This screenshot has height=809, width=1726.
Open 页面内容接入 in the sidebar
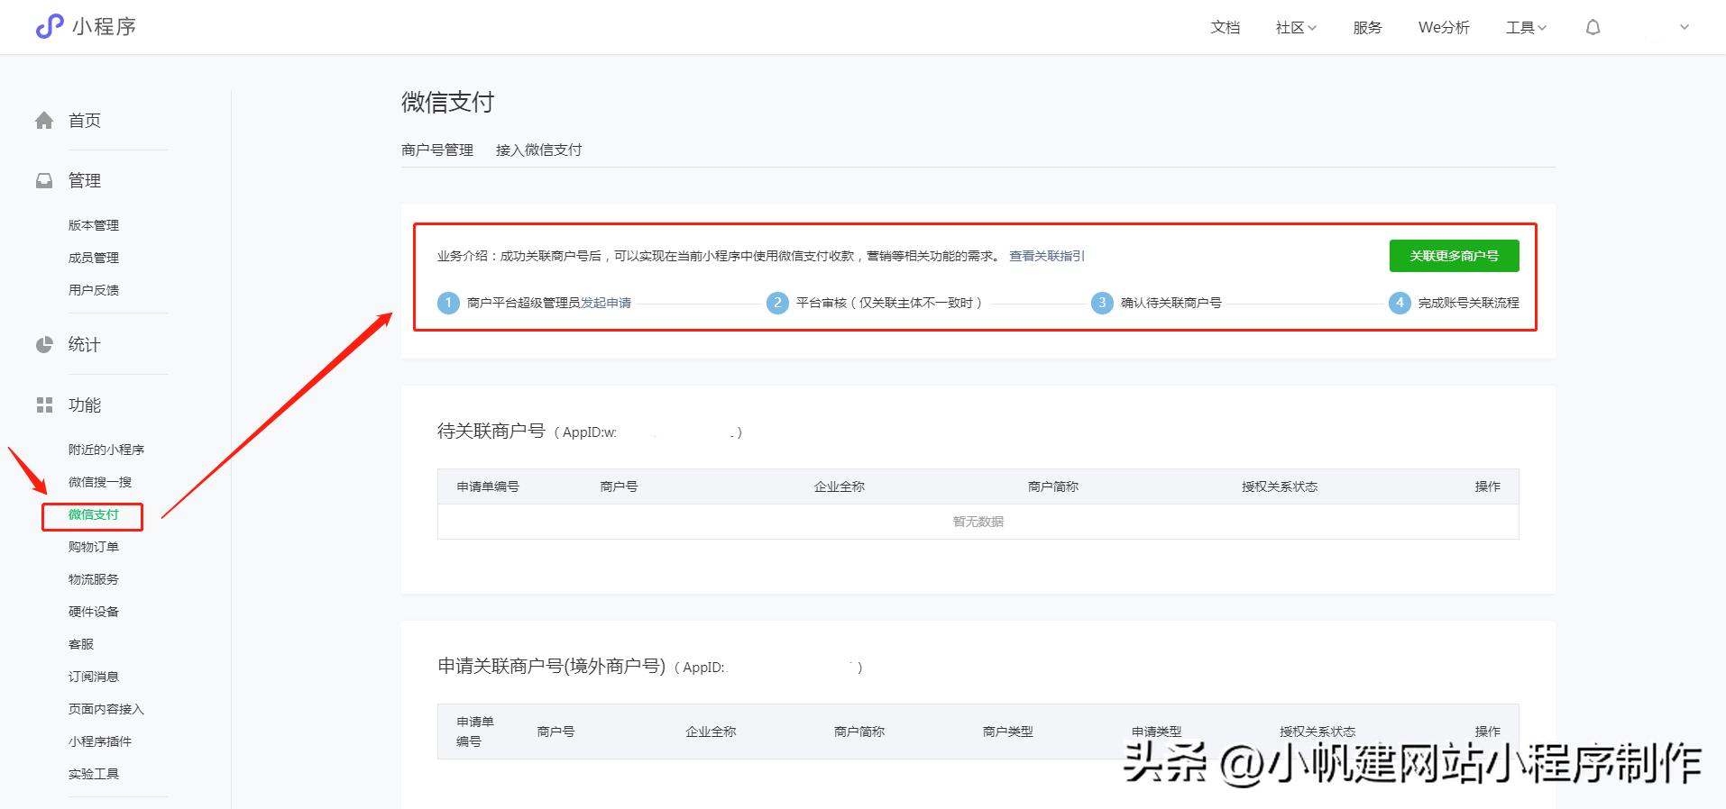[x=106, y=709]
